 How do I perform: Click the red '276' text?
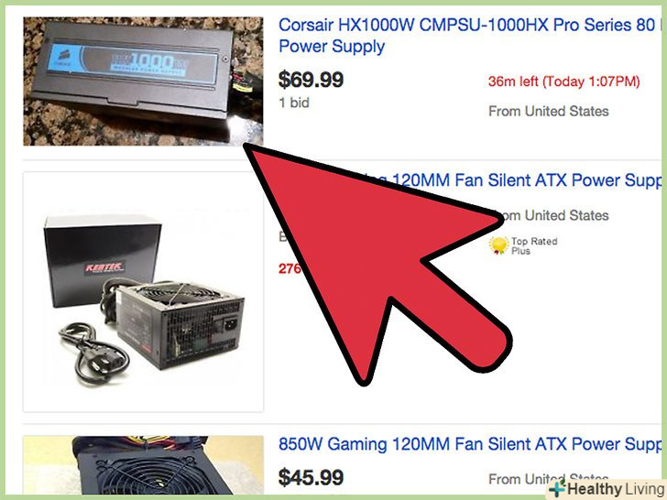(x=290, y=268)
